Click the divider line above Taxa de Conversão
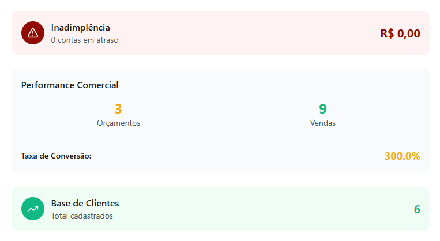Screen dimensions: 440x241 pyautogui.click(x=221, y=138)
